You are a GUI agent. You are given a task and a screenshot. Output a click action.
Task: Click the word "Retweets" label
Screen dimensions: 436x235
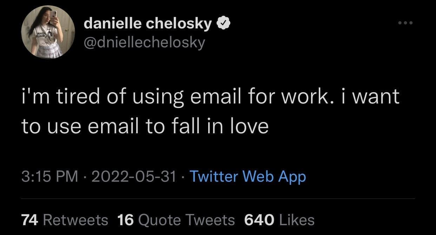click(75, 220)
